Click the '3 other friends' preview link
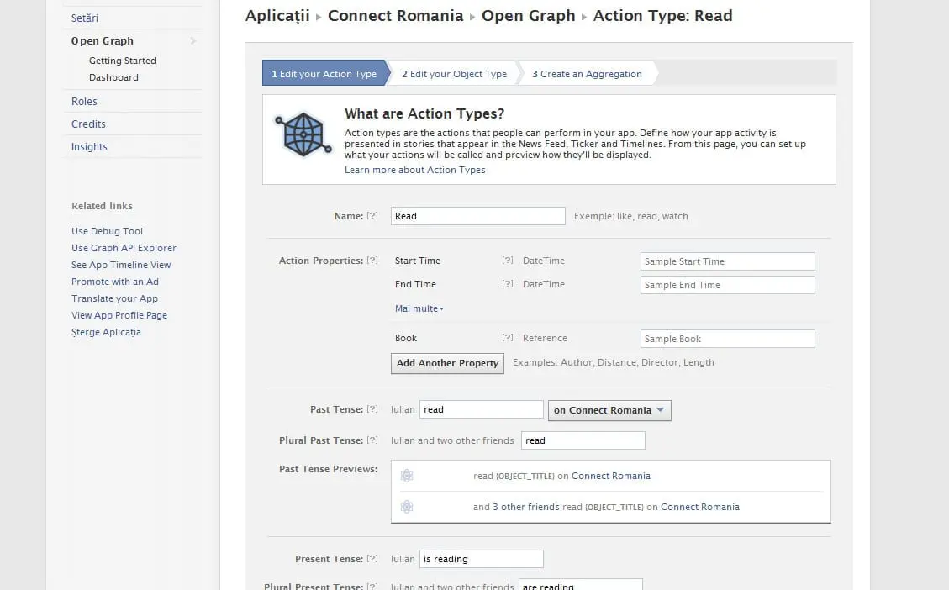Viewport: 949px width, 590px height. click(x=526, y=507)
